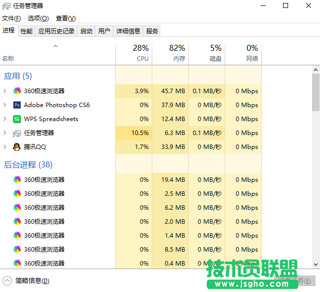Click the icon of the 0.4 MB 360极速浏览器 process

click(17, 263)
